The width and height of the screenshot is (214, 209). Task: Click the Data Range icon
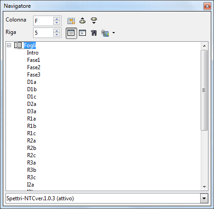coord(71,21)
